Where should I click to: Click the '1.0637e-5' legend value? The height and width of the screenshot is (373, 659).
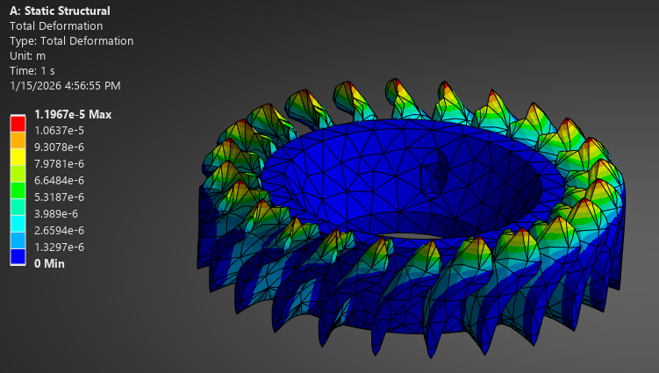[x=59, y=131]
